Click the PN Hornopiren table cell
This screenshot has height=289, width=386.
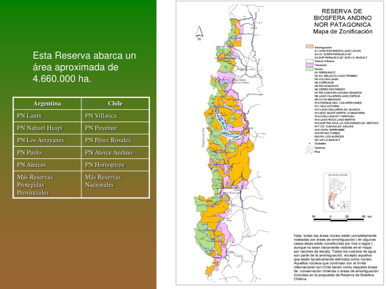(115, 165)
